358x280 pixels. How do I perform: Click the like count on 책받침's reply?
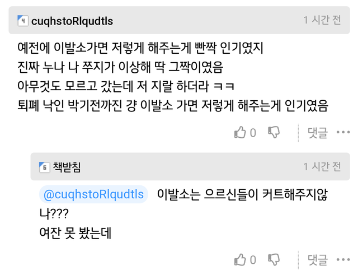coord(253,260)
